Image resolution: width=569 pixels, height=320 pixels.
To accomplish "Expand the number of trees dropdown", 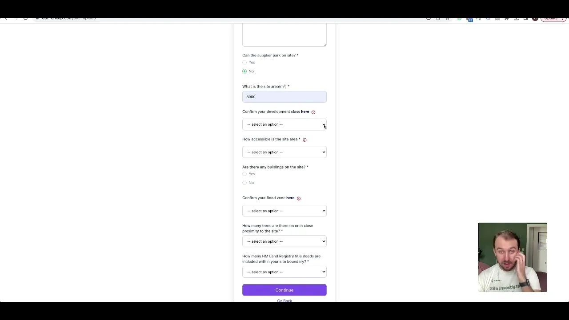I will click(284, 241).
